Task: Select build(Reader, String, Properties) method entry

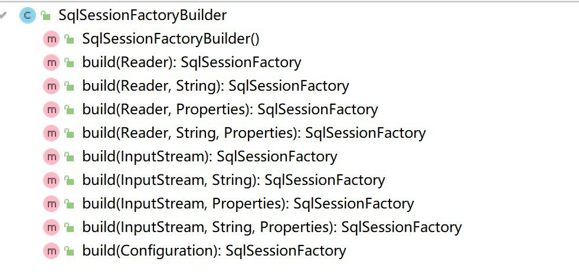Action: pyautogui.click(x=254, y=134)
